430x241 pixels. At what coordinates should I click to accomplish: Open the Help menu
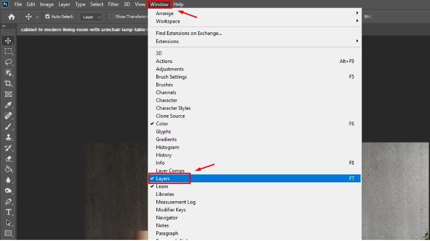click(178, 4)
